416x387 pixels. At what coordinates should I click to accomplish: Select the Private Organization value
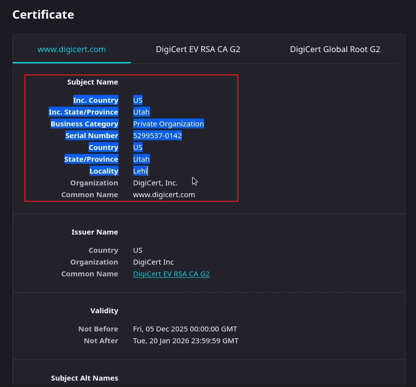(x=169, y=124)
